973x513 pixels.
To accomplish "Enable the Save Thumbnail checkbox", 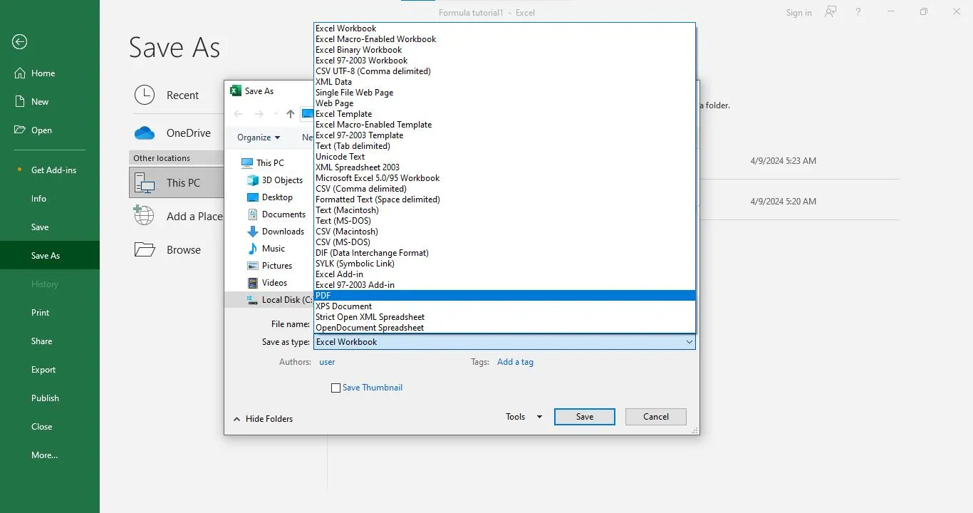I will tap(335, 388).
